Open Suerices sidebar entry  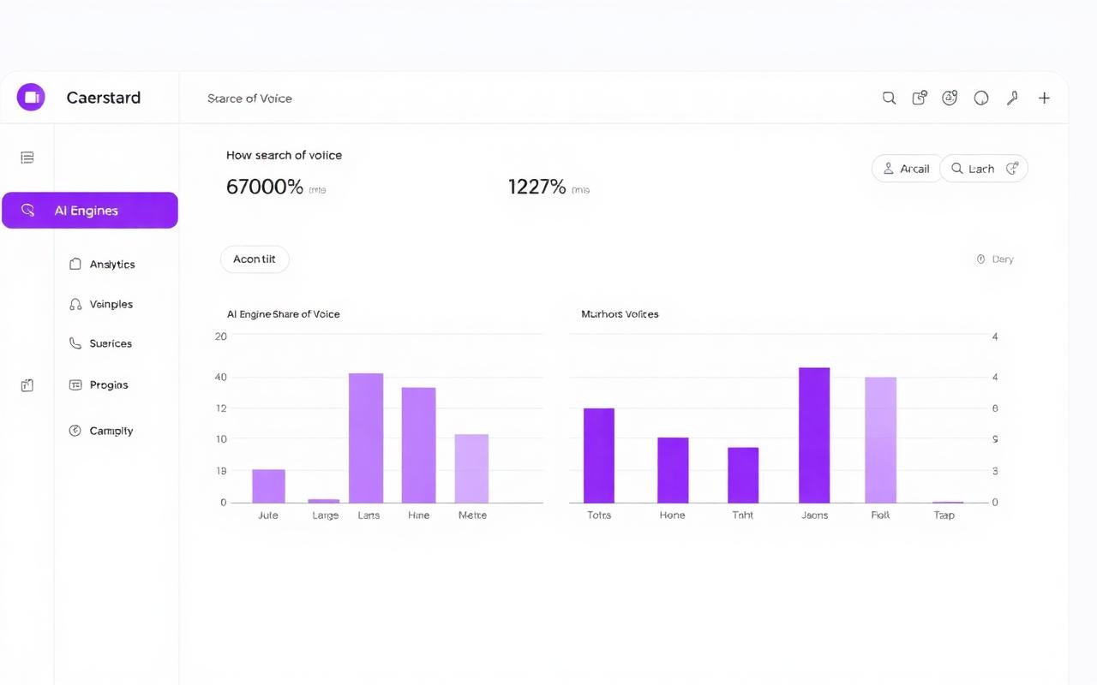pyautogui.click(x=100, y=343)
